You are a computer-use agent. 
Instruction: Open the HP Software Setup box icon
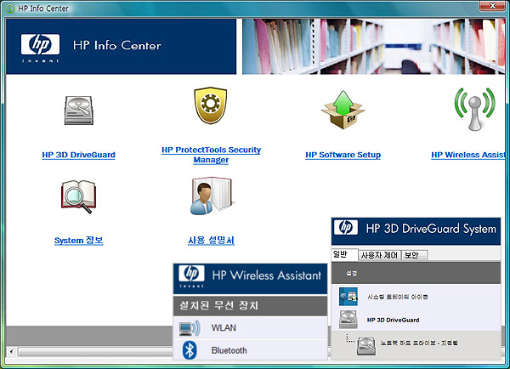(343, 110)
